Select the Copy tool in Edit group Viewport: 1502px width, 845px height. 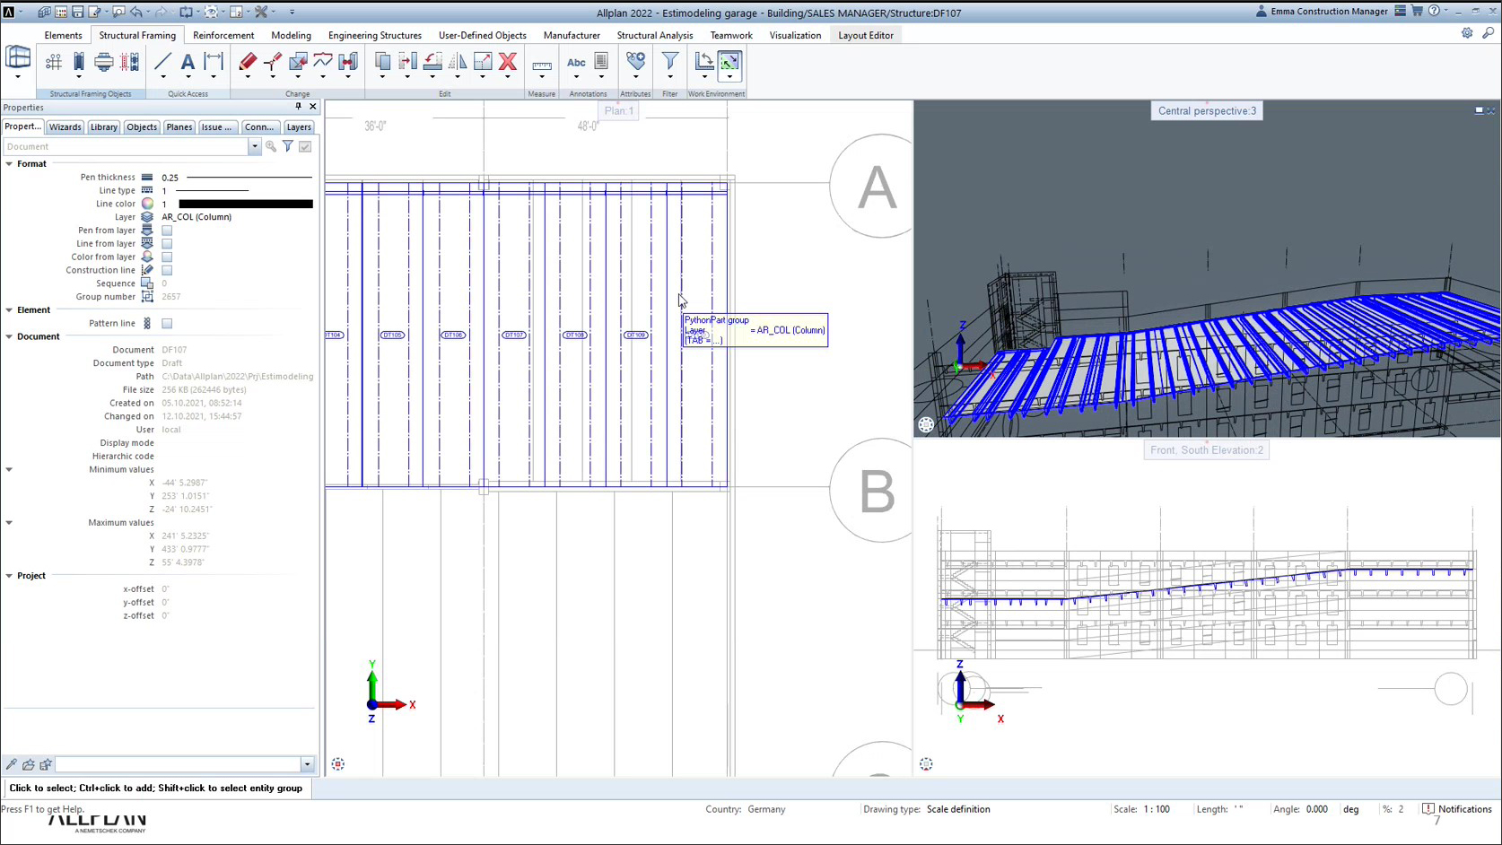(382, 61)
